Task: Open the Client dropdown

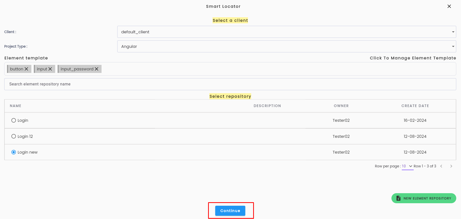Action: (x=286, y=32)
